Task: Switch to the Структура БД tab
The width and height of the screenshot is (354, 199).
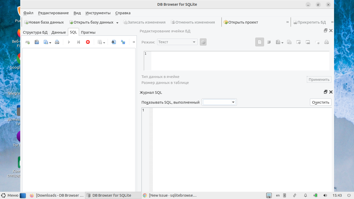Action: (x=36, y=32)
